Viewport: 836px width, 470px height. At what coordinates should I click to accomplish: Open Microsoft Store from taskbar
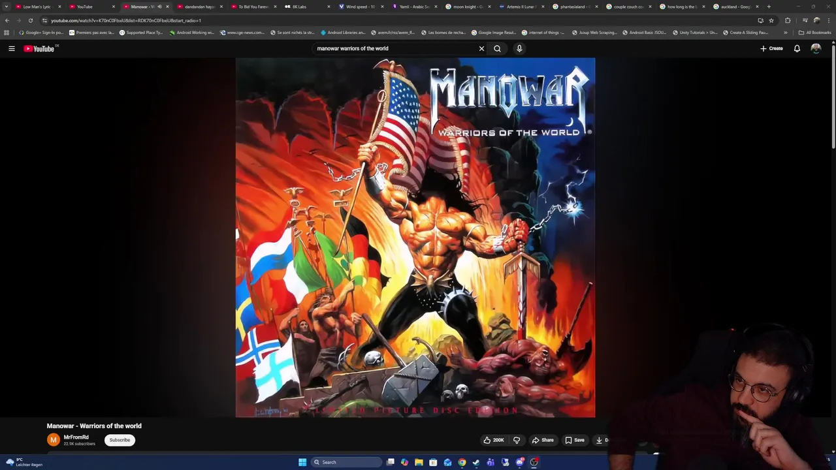coord(433,462)
